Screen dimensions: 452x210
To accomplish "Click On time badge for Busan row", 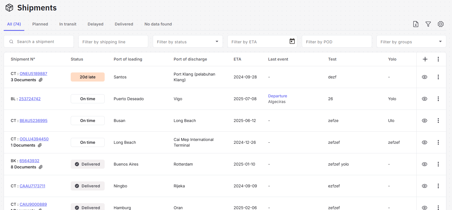I will click(88, 121).
